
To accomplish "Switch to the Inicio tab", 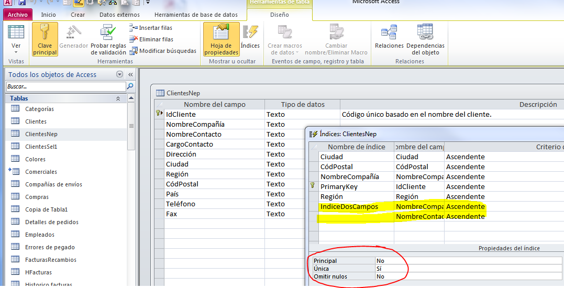I will tap(49, 15).
